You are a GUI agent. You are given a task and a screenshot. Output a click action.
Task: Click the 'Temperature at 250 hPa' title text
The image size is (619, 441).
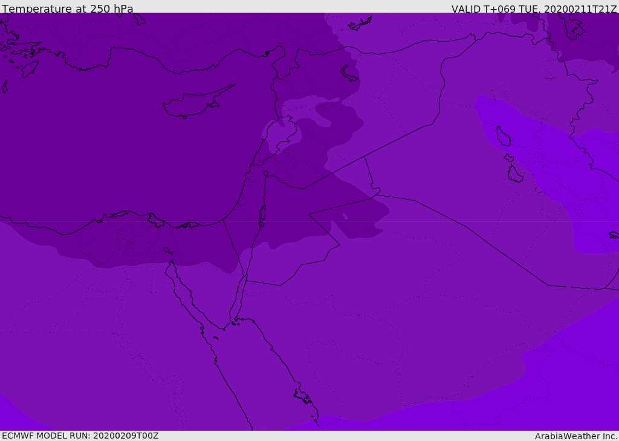(68, 8)
